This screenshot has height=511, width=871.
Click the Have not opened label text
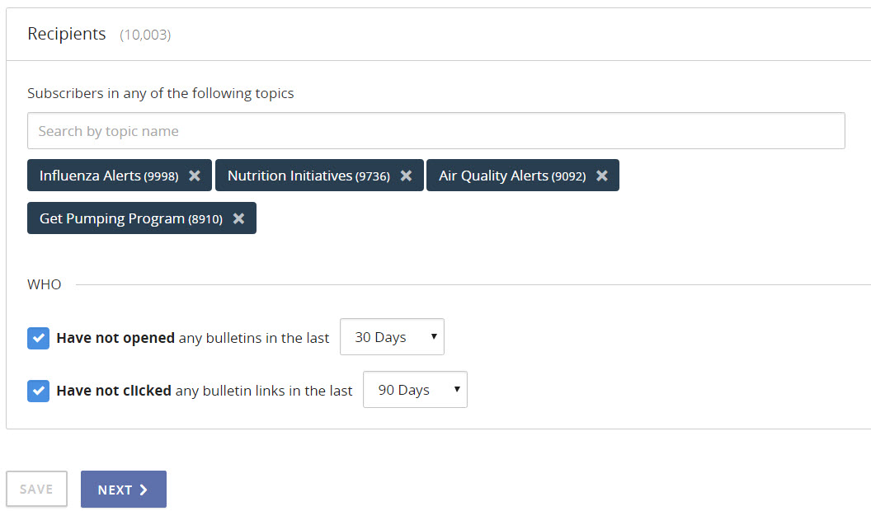click(x=192, y=338)
